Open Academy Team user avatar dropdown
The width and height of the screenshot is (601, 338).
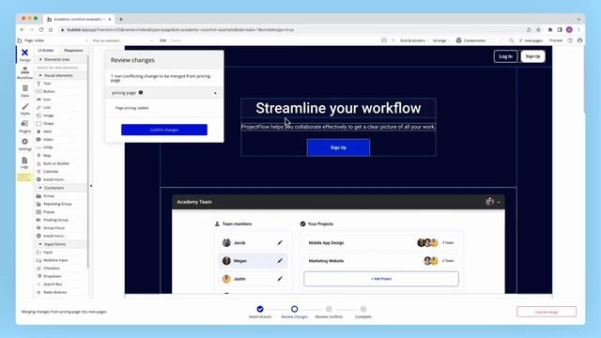point(493,202)
